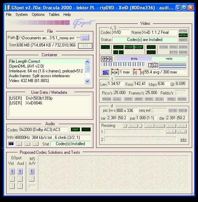
Task: Click the GMC indicator light
Action: 151,47
